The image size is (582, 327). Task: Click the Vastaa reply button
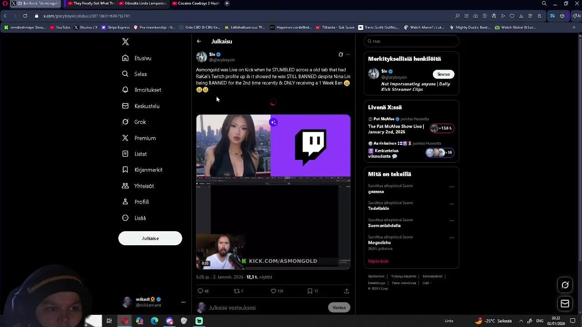pos(339,307)
